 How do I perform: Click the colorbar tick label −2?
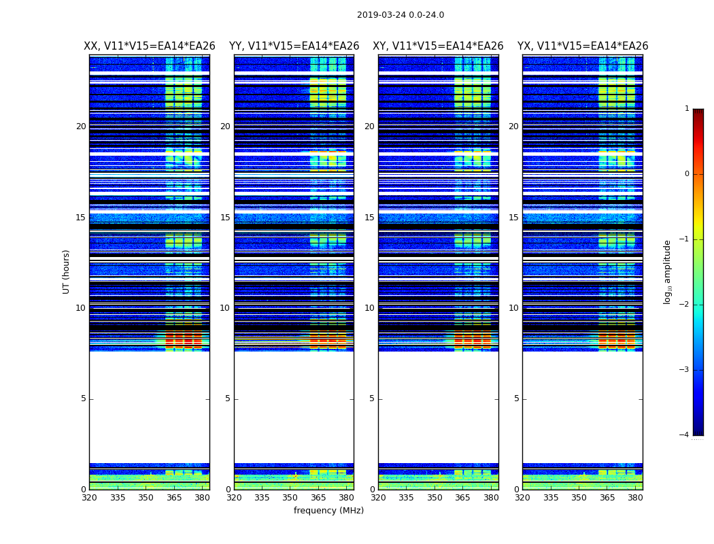pos(685,305)
